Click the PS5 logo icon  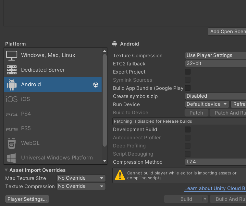pyautogui.click(x=12, y=129)
